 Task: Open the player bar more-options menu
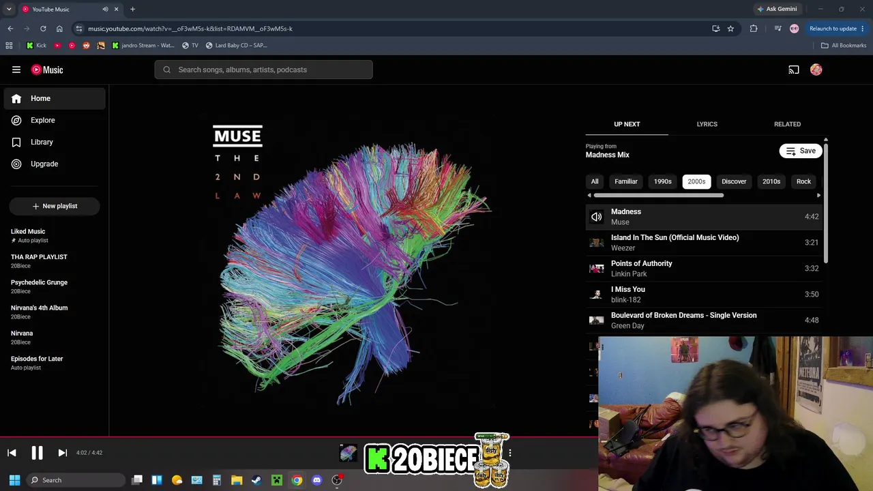509,453
